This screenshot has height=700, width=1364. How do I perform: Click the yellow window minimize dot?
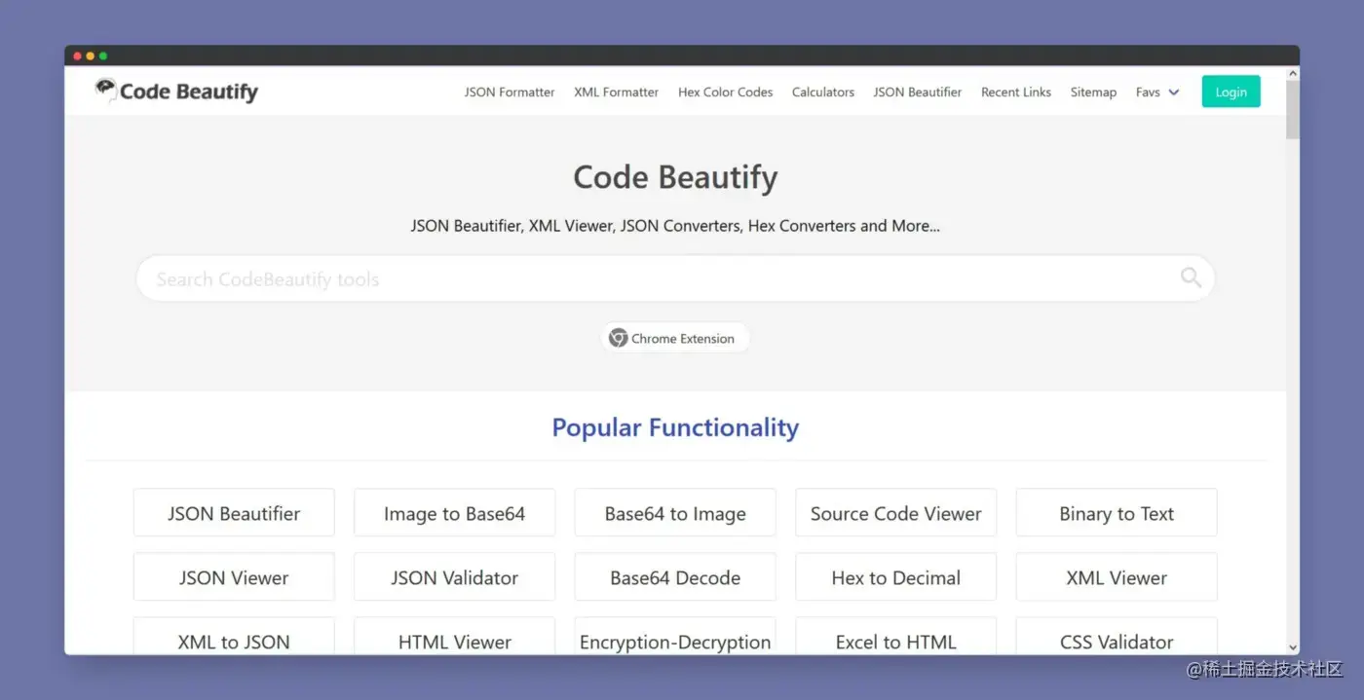tap(91, 56)
